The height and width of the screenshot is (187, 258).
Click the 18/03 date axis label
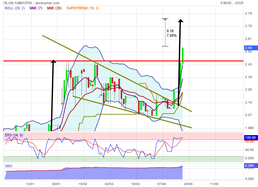click(135, 184)
